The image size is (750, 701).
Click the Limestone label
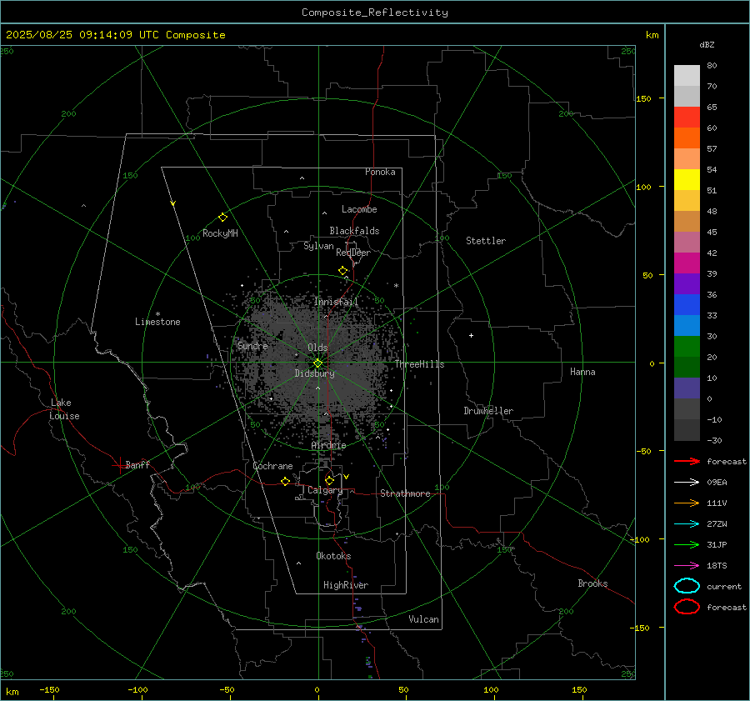tap(157, 322)
